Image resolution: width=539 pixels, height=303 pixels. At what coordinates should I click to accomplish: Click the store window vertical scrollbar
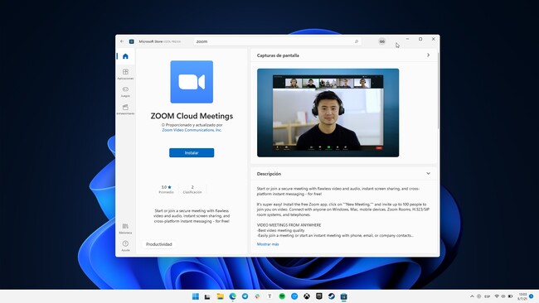click(439, 91)
